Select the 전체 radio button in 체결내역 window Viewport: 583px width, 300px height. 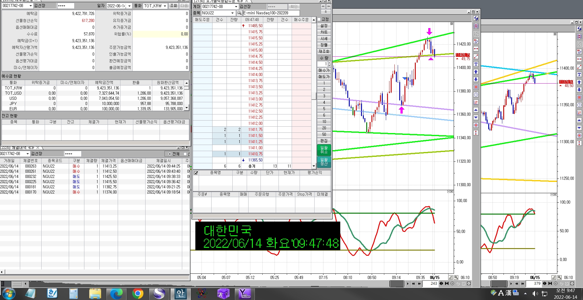coord(170,154)
